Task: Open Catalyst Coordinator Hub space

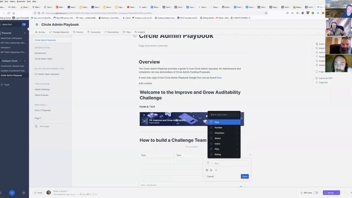Action: tap(13, 71)
